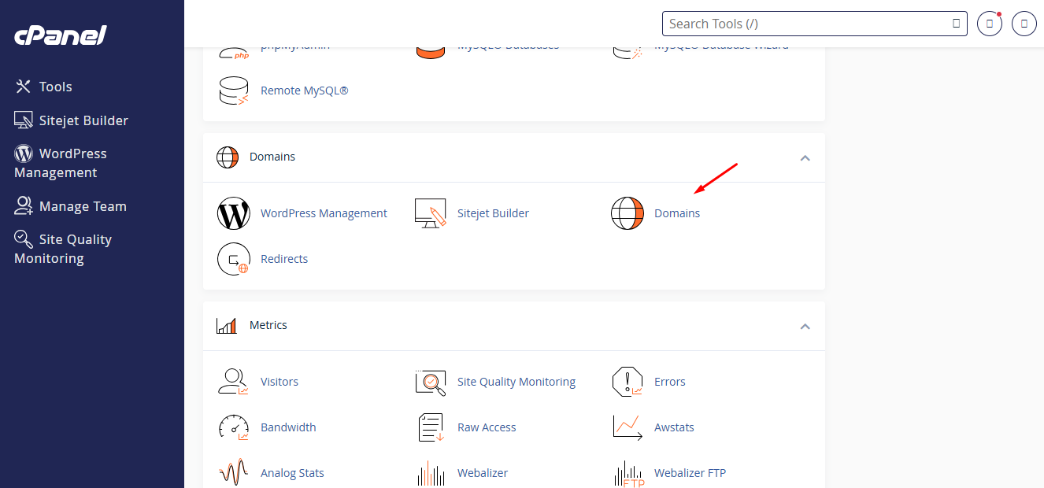
Task: Open the Redirects icon
Action: (234, 259)
